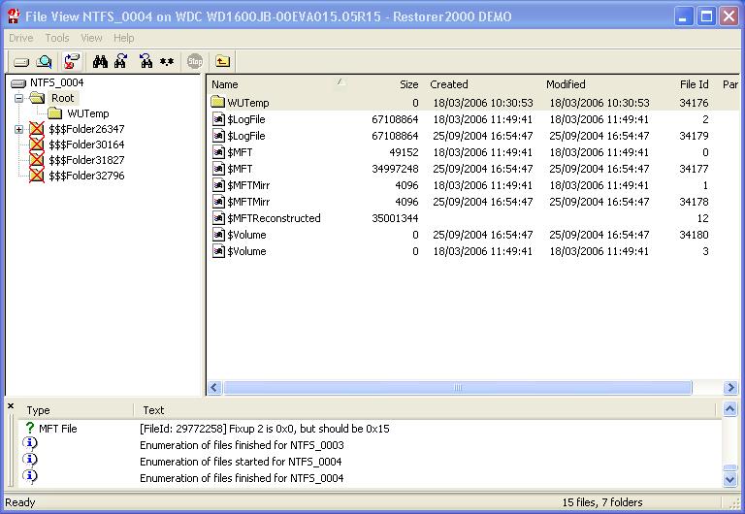Click question mark icon beside MFT File
Image resolution: width=745 pixels, height=514 pixels.
click(30, 428)
